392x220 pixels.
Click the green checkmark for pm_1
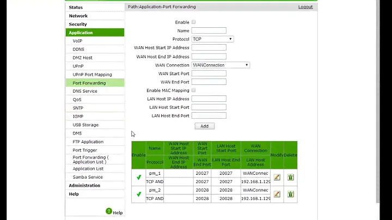click(138, 177)
